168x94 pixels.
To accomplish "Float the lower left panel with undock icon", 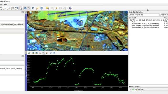I will click(x=22, y=56).
